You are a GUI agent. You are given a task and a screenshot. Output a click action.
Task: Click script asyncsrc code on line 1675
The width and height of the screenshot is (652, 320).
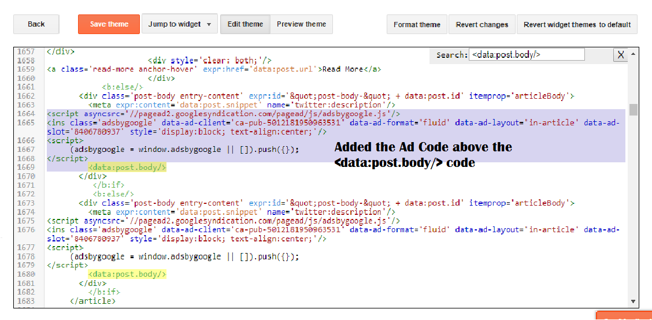tap(224, 221)
